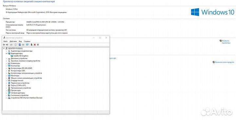Expand the Сетевые адаптеры category
236x120 pixels.
pyautogui.click(x=6, y=93)
